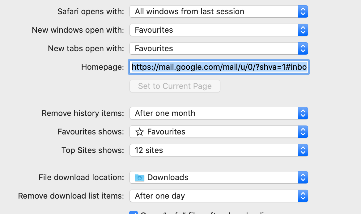Click the blue Downloads folder icon
Image resolution: width=361 pixels, height=214 pixels.
[140, 178]
